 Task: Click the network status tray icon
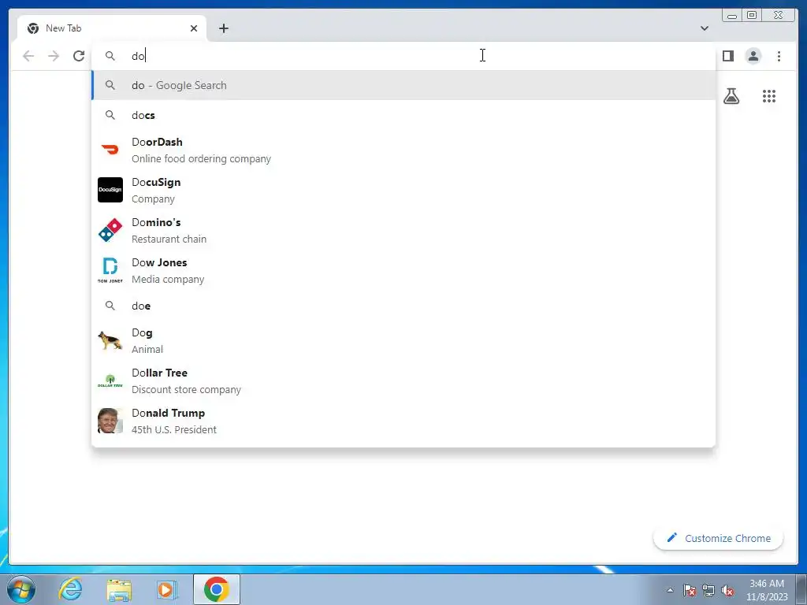click(708, 591)
